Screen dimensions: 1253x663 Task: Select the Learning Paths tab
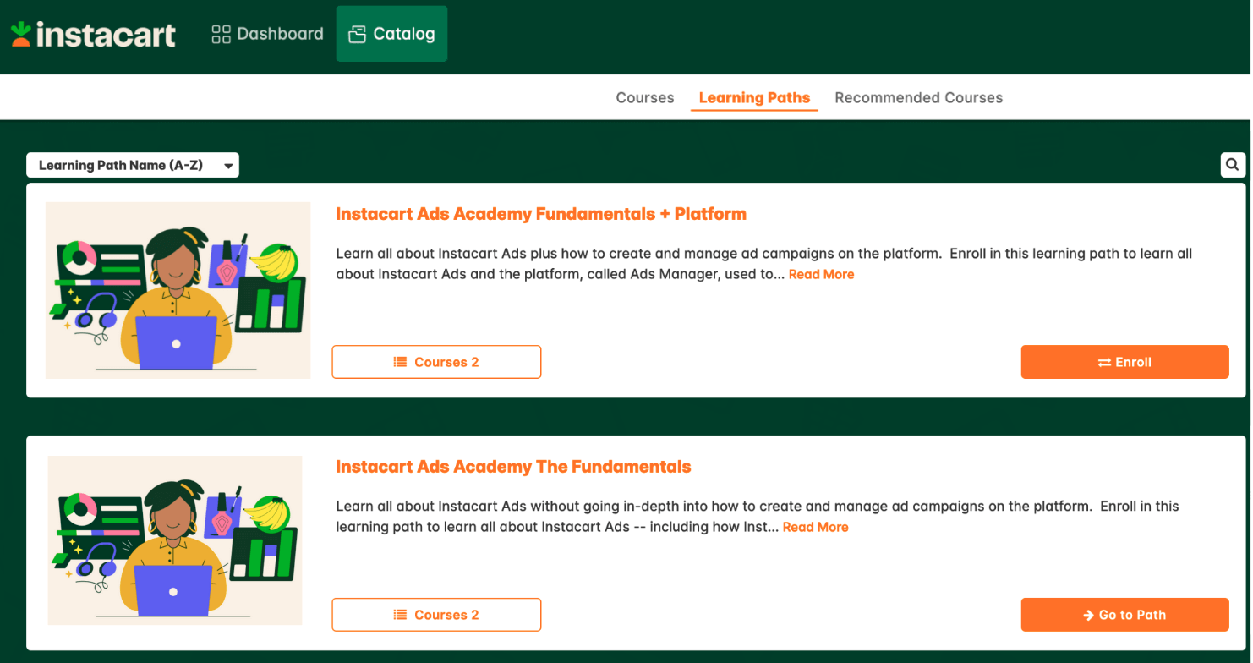pyautogui.click(x=754, y=98)
